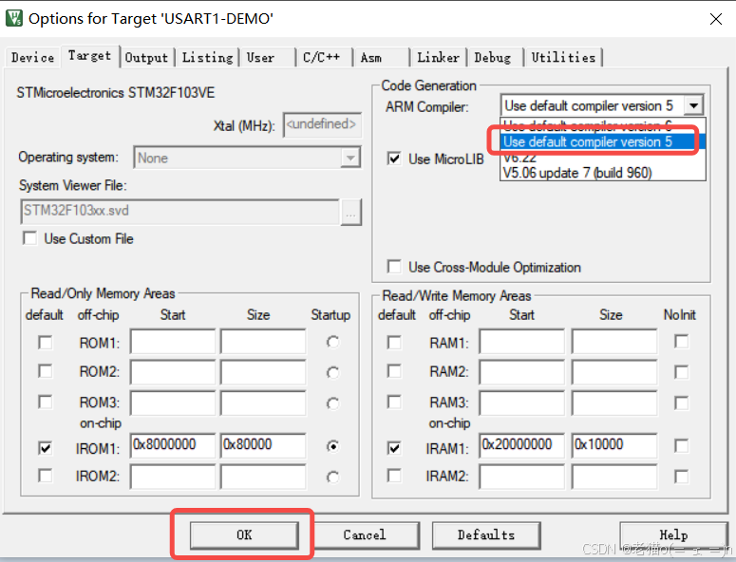Enable NoInit for RAM1
736x562 pixels.
(x=682, y=342)
